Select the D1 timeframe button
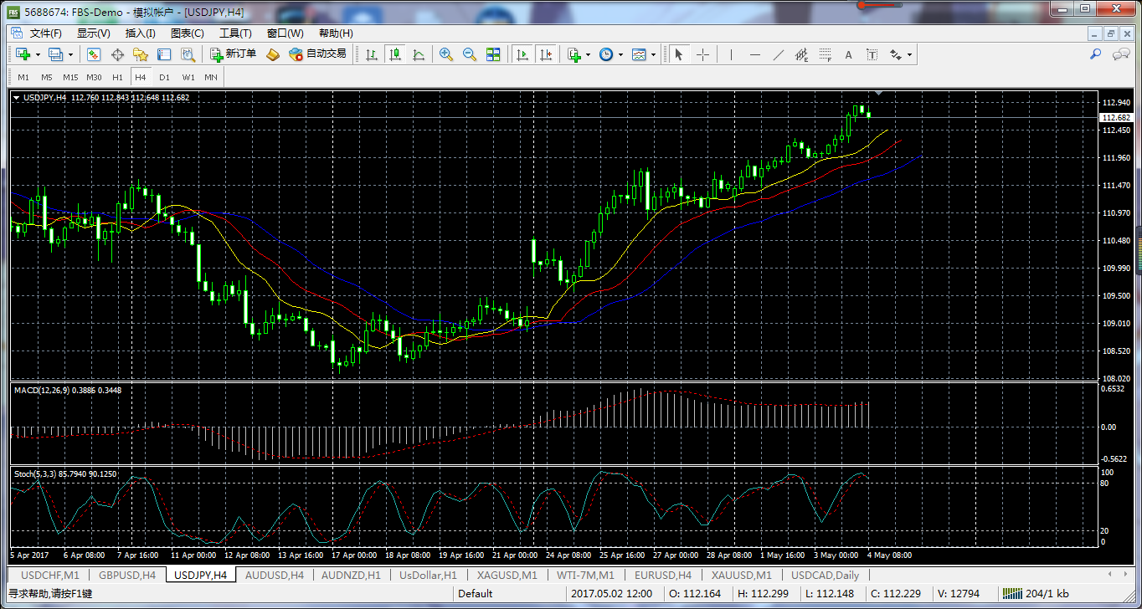The width and height of the screenshot is (1142, 609). 164,77
